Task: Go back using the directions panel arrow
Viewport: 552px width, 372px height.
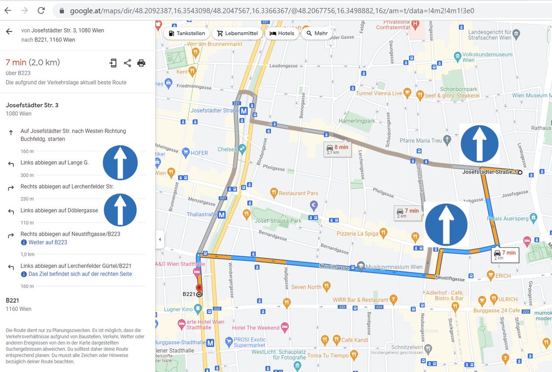Action: pos(9,31)
